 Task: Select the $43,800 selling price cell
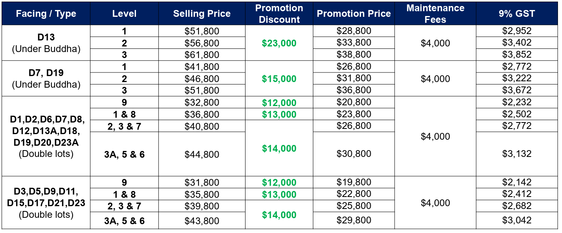pyautogui.click(x=202, y=220)
